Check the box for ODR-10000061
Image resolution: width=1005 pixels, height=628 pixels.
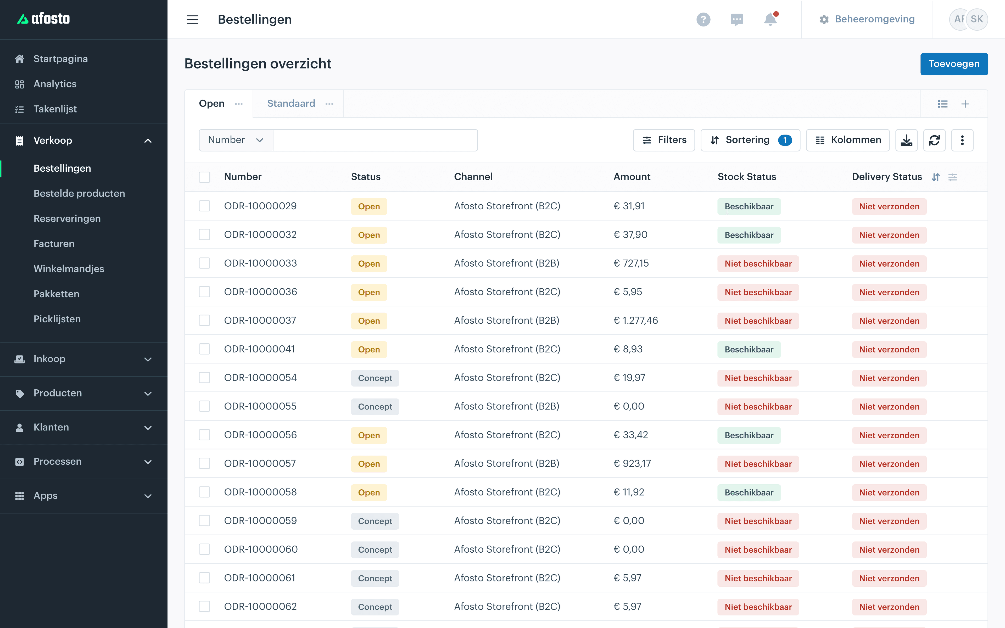click(x=204, y=578)
